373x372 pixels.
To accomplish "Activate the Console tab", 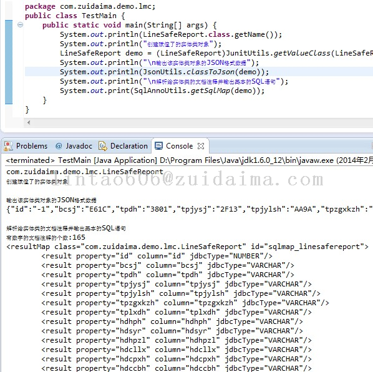I will [179, 145].
